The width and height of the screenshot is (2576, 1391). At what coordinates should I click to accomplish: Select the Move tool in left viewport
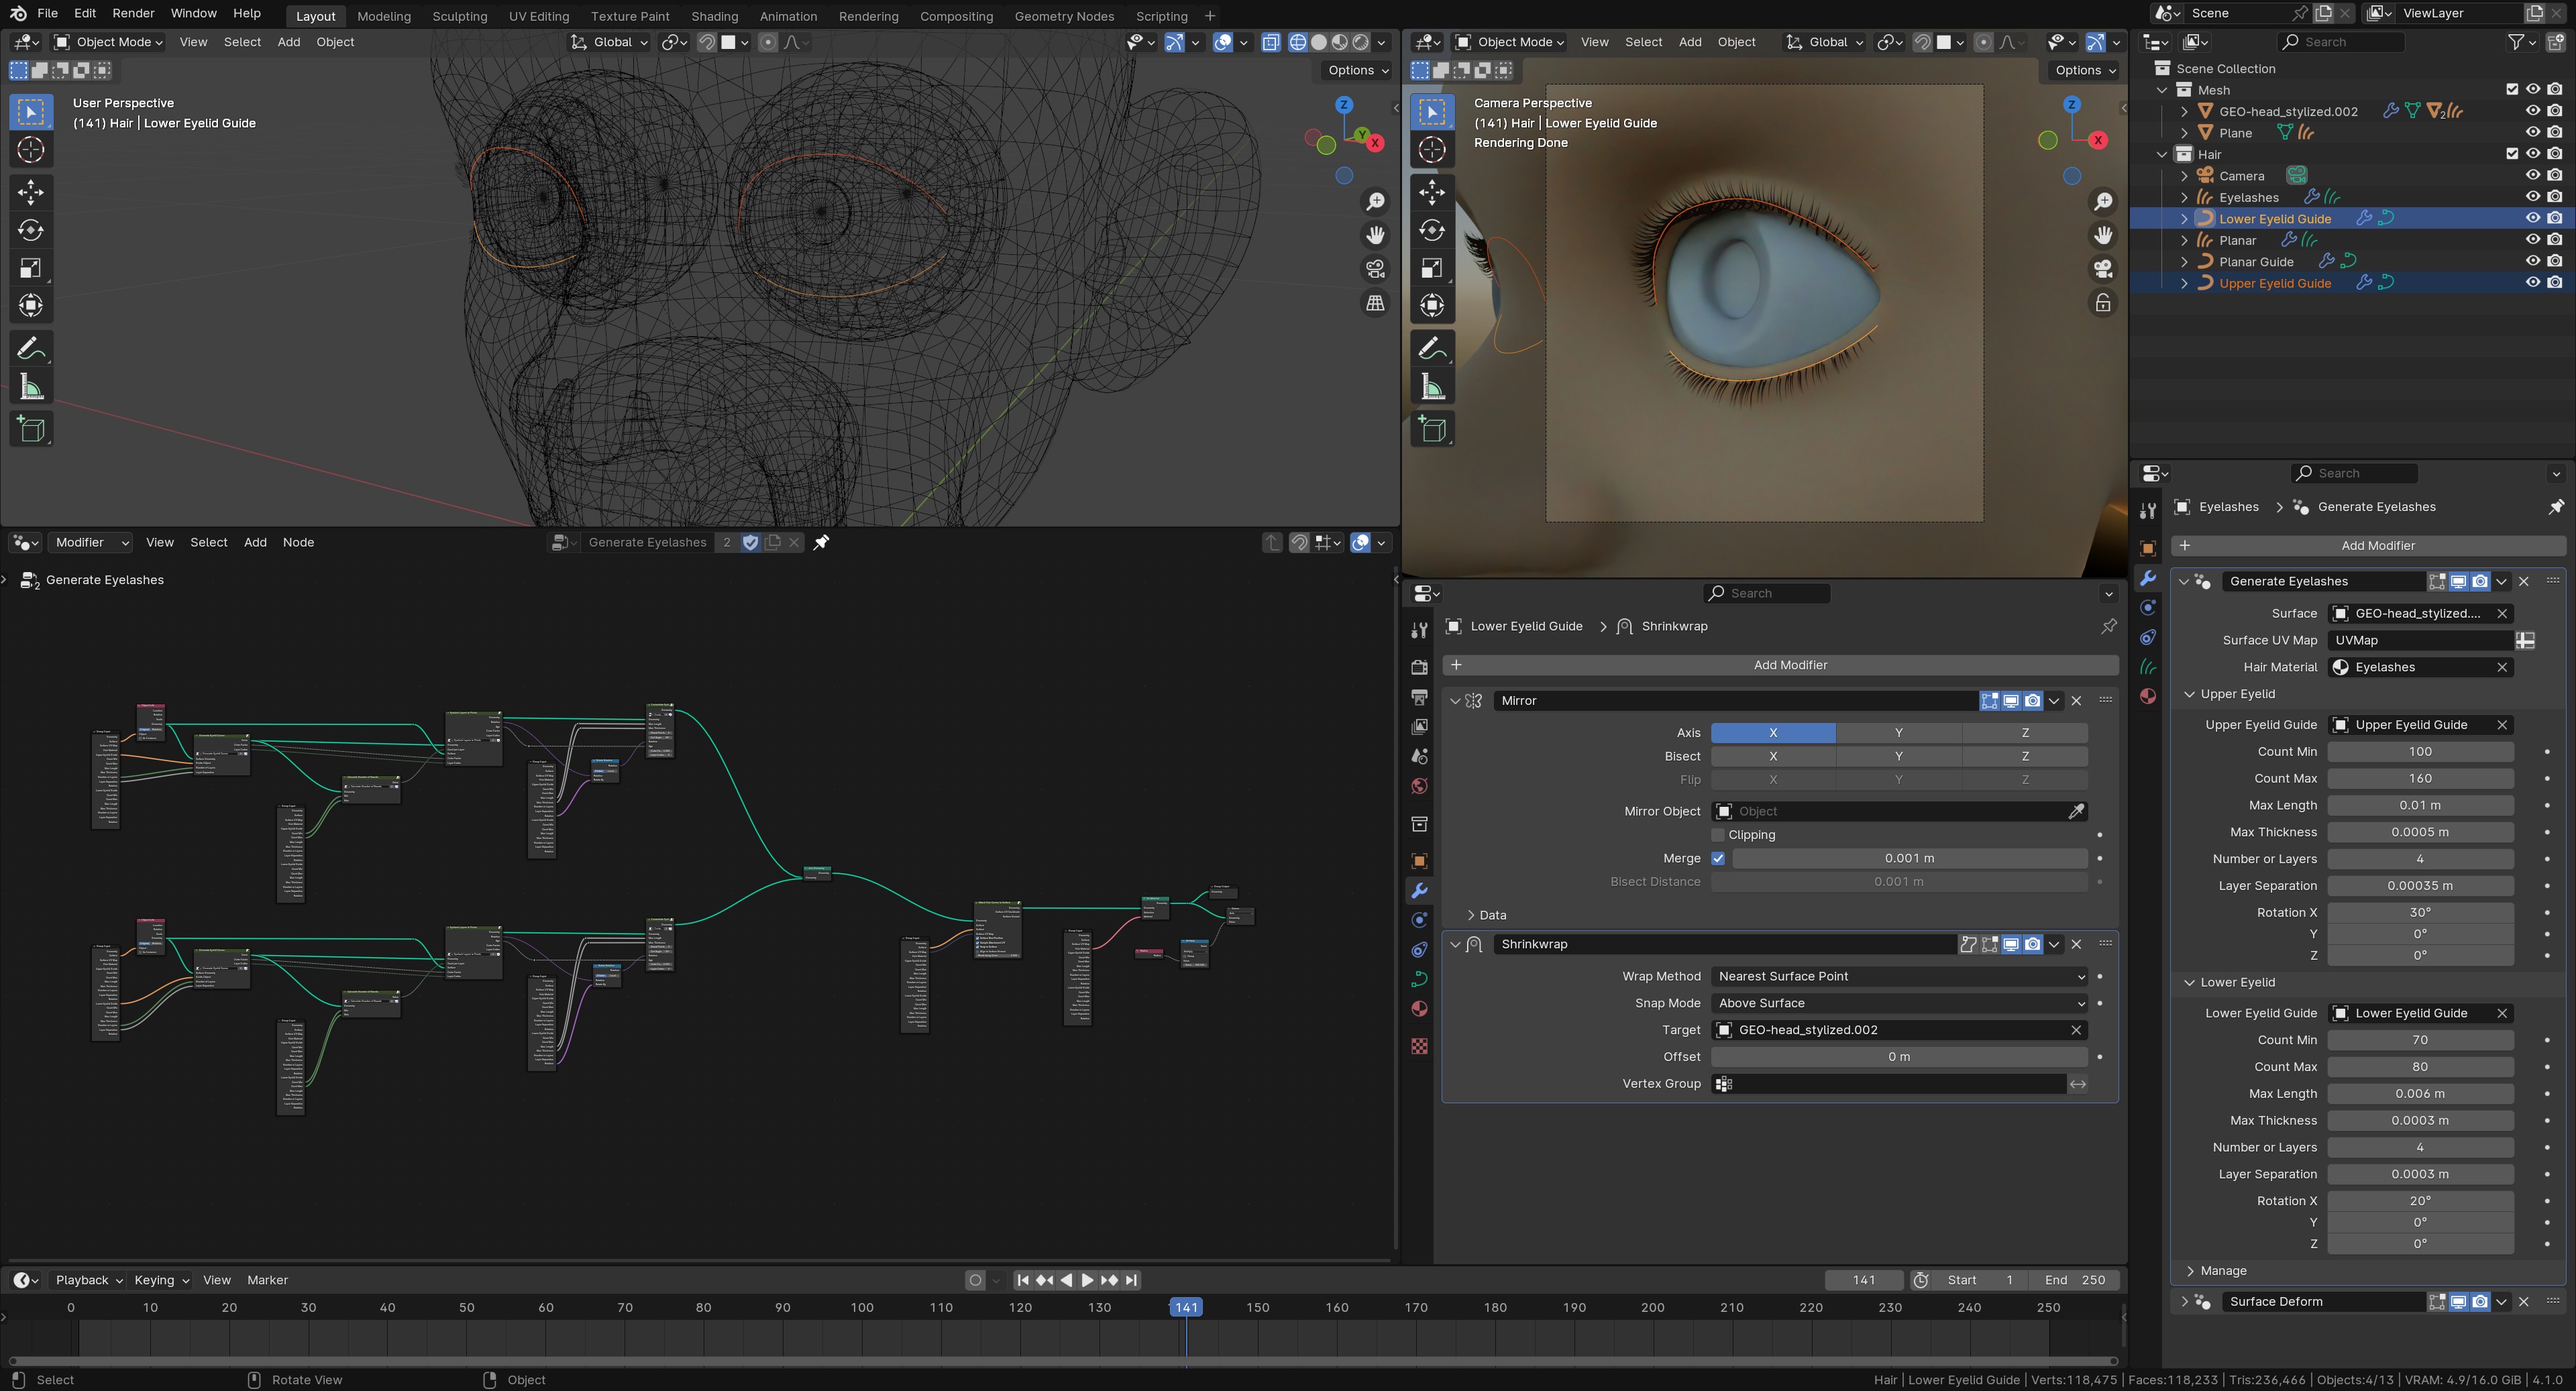point(31,192)
